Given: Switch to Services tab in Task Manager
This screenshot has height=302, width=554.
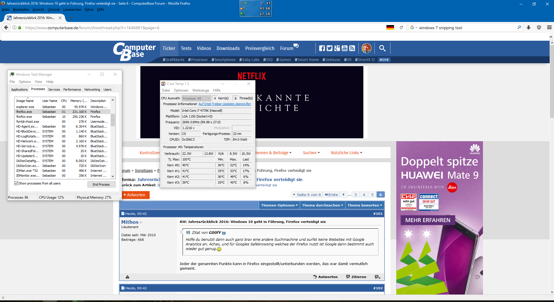Looking at the screenshot, I should pos(54,90).
